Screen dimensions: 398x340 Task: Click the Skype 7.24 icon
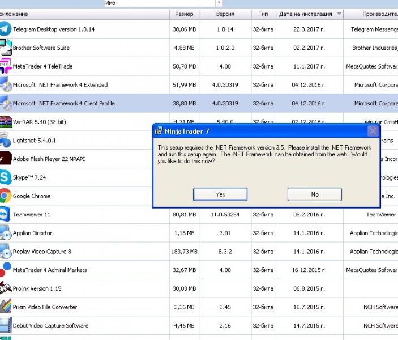coord(6,177)
